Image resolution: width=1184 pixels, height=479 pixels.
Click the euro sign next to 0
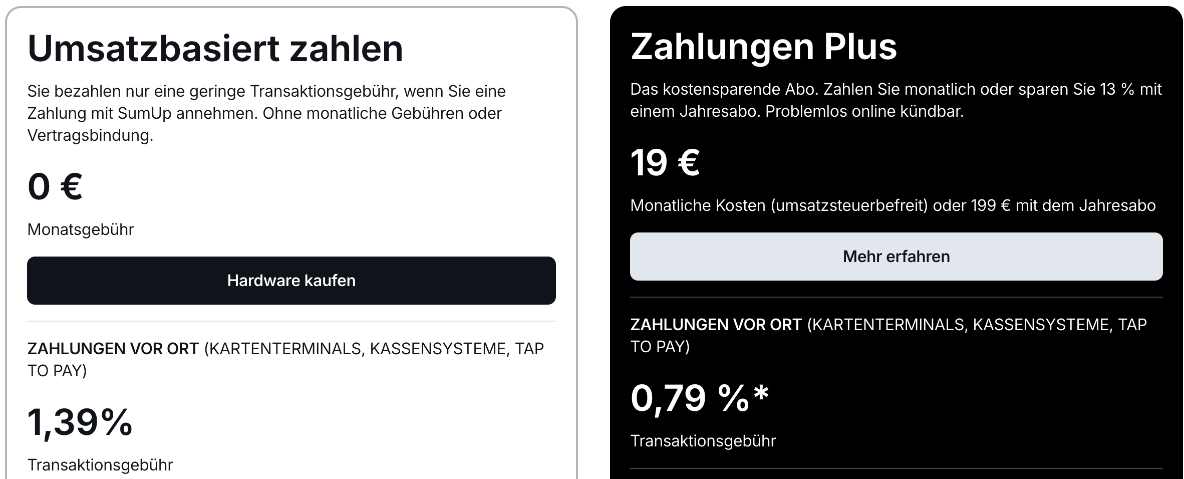coord(72,186)
